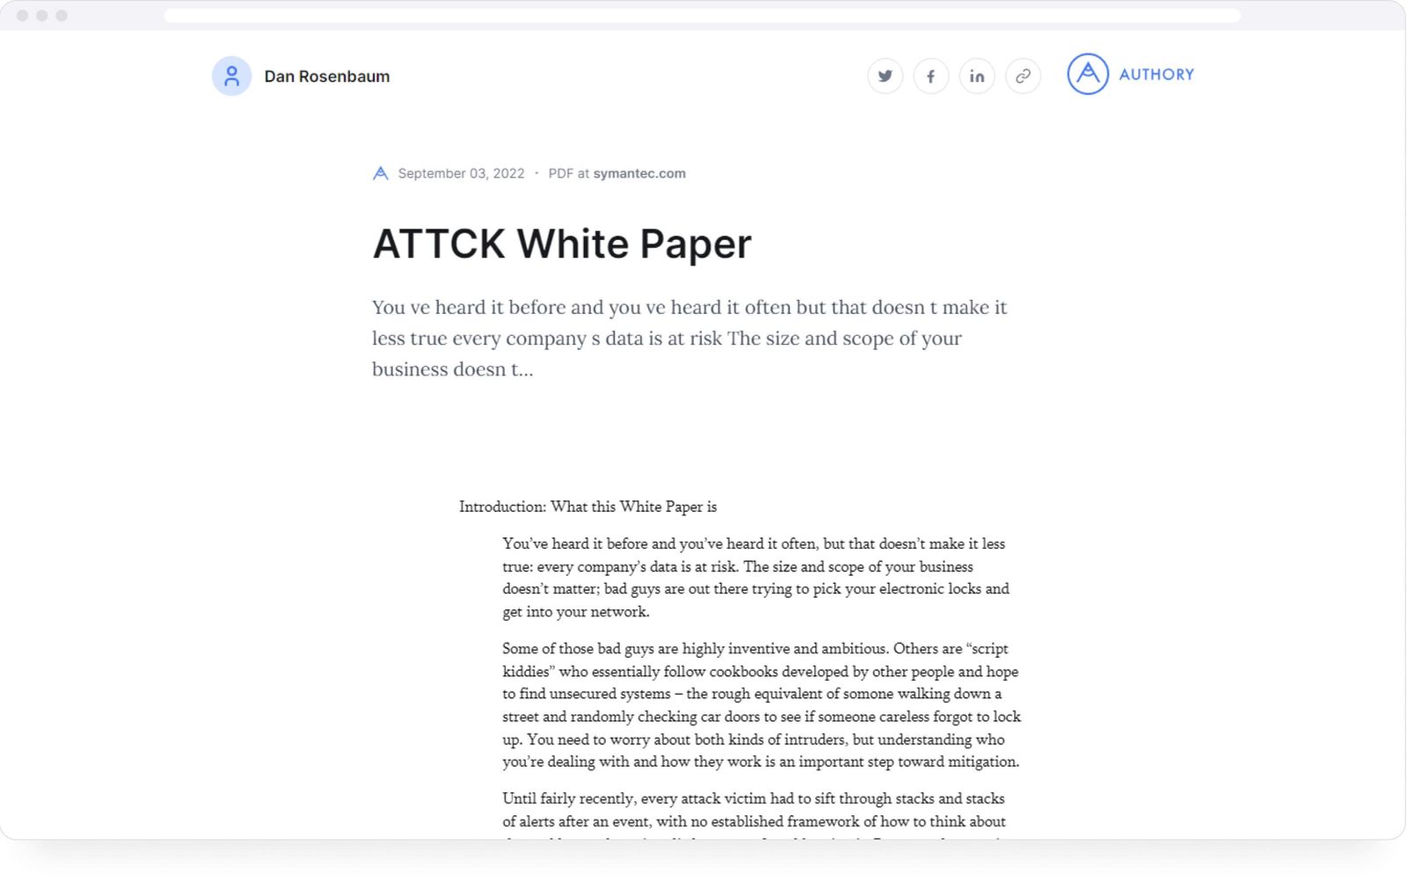Viewport: 1407px width, 889px height.
Task: Select the article subtitle excerpt text
Action: [689, 338]
